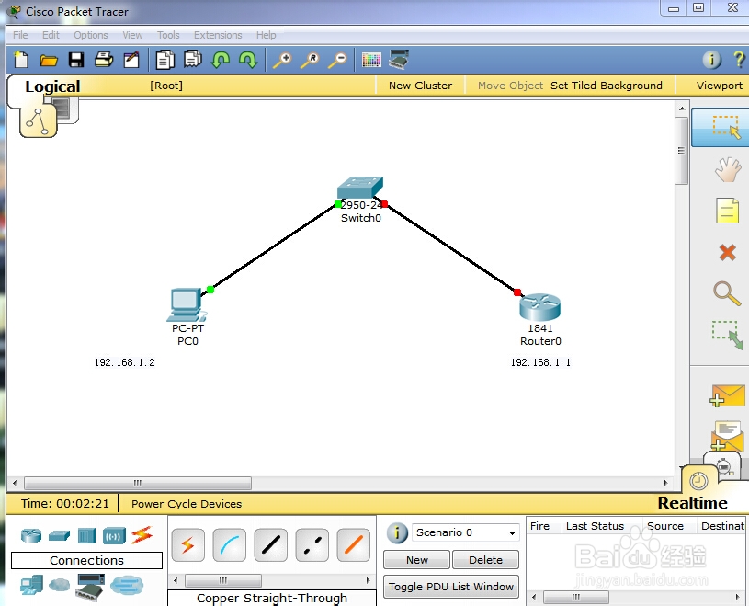Choose the Move Layout hand tool
Screen dimensions: 749x606
(728, 169)
